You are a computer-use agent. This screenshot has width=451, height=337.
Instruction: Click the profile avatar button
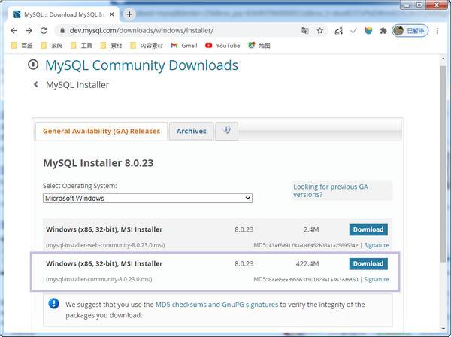(410, 31)
